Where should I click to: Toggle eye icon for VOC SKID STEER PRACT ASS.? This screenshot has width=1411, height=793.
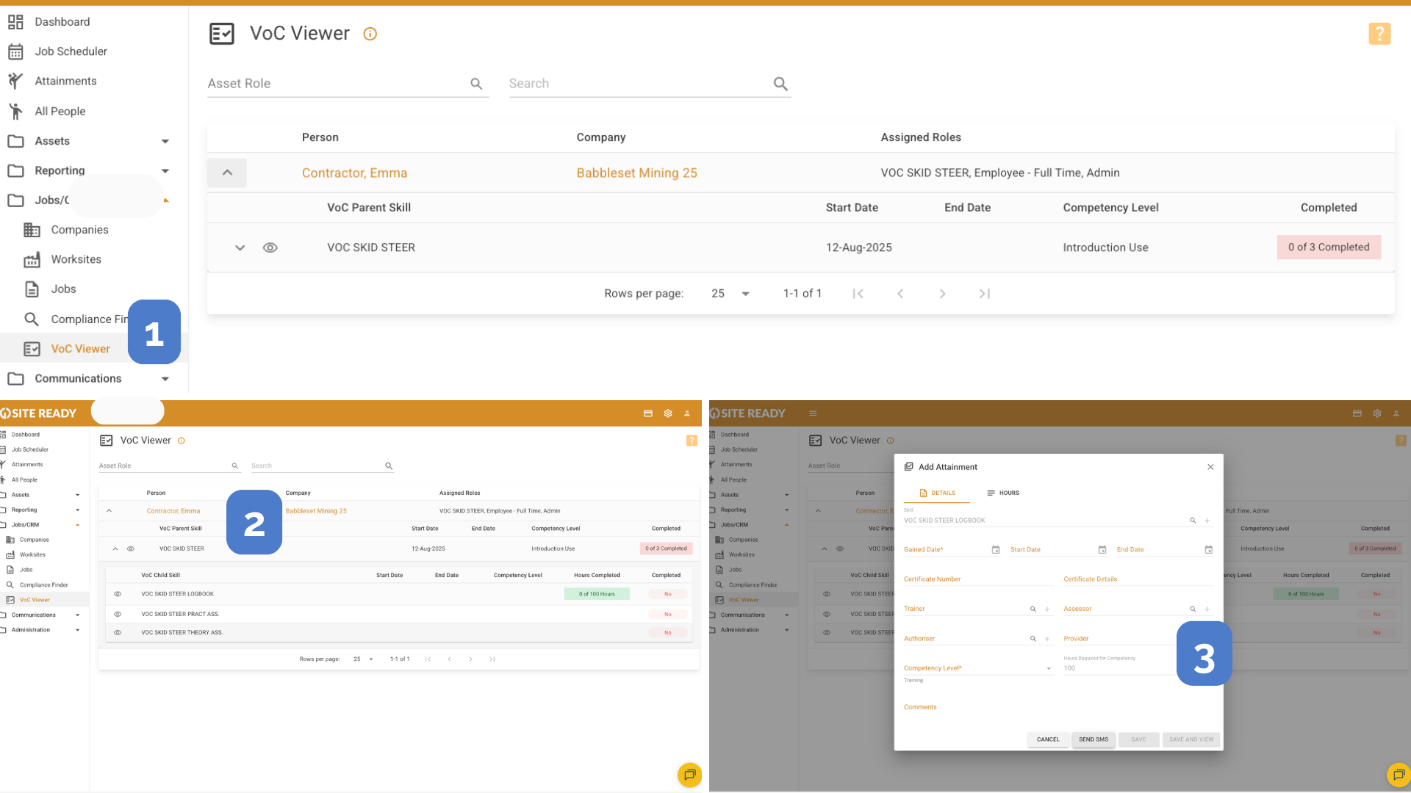118,614
